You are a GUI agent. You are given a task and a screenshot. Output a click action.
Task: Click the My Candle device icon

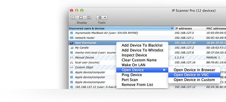point(72,48)
